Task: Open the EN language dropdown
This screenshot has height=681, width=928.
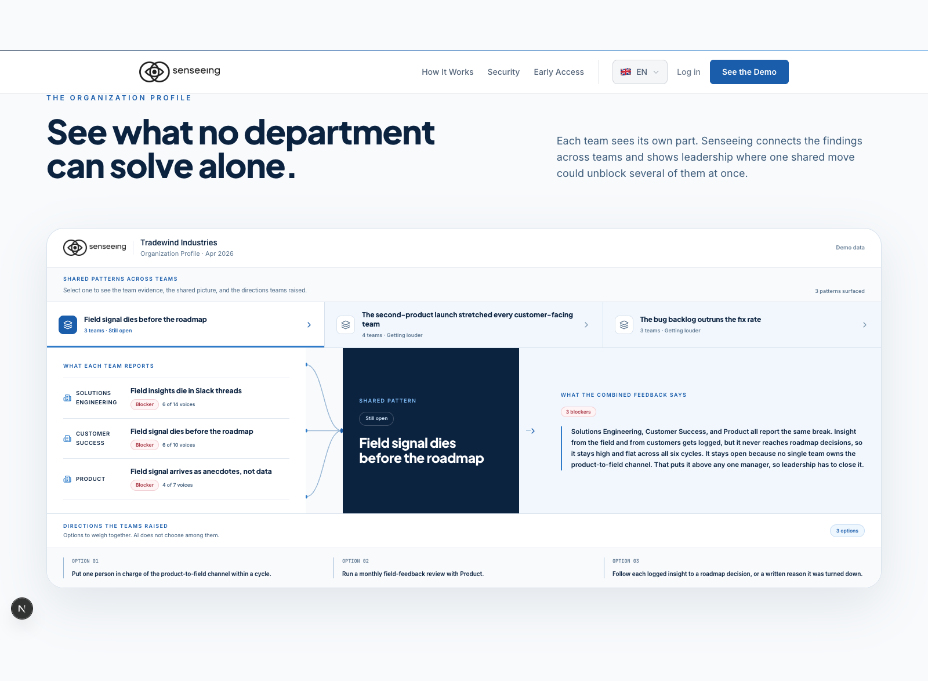Action: pyautogui.click(x=640, y=72)
